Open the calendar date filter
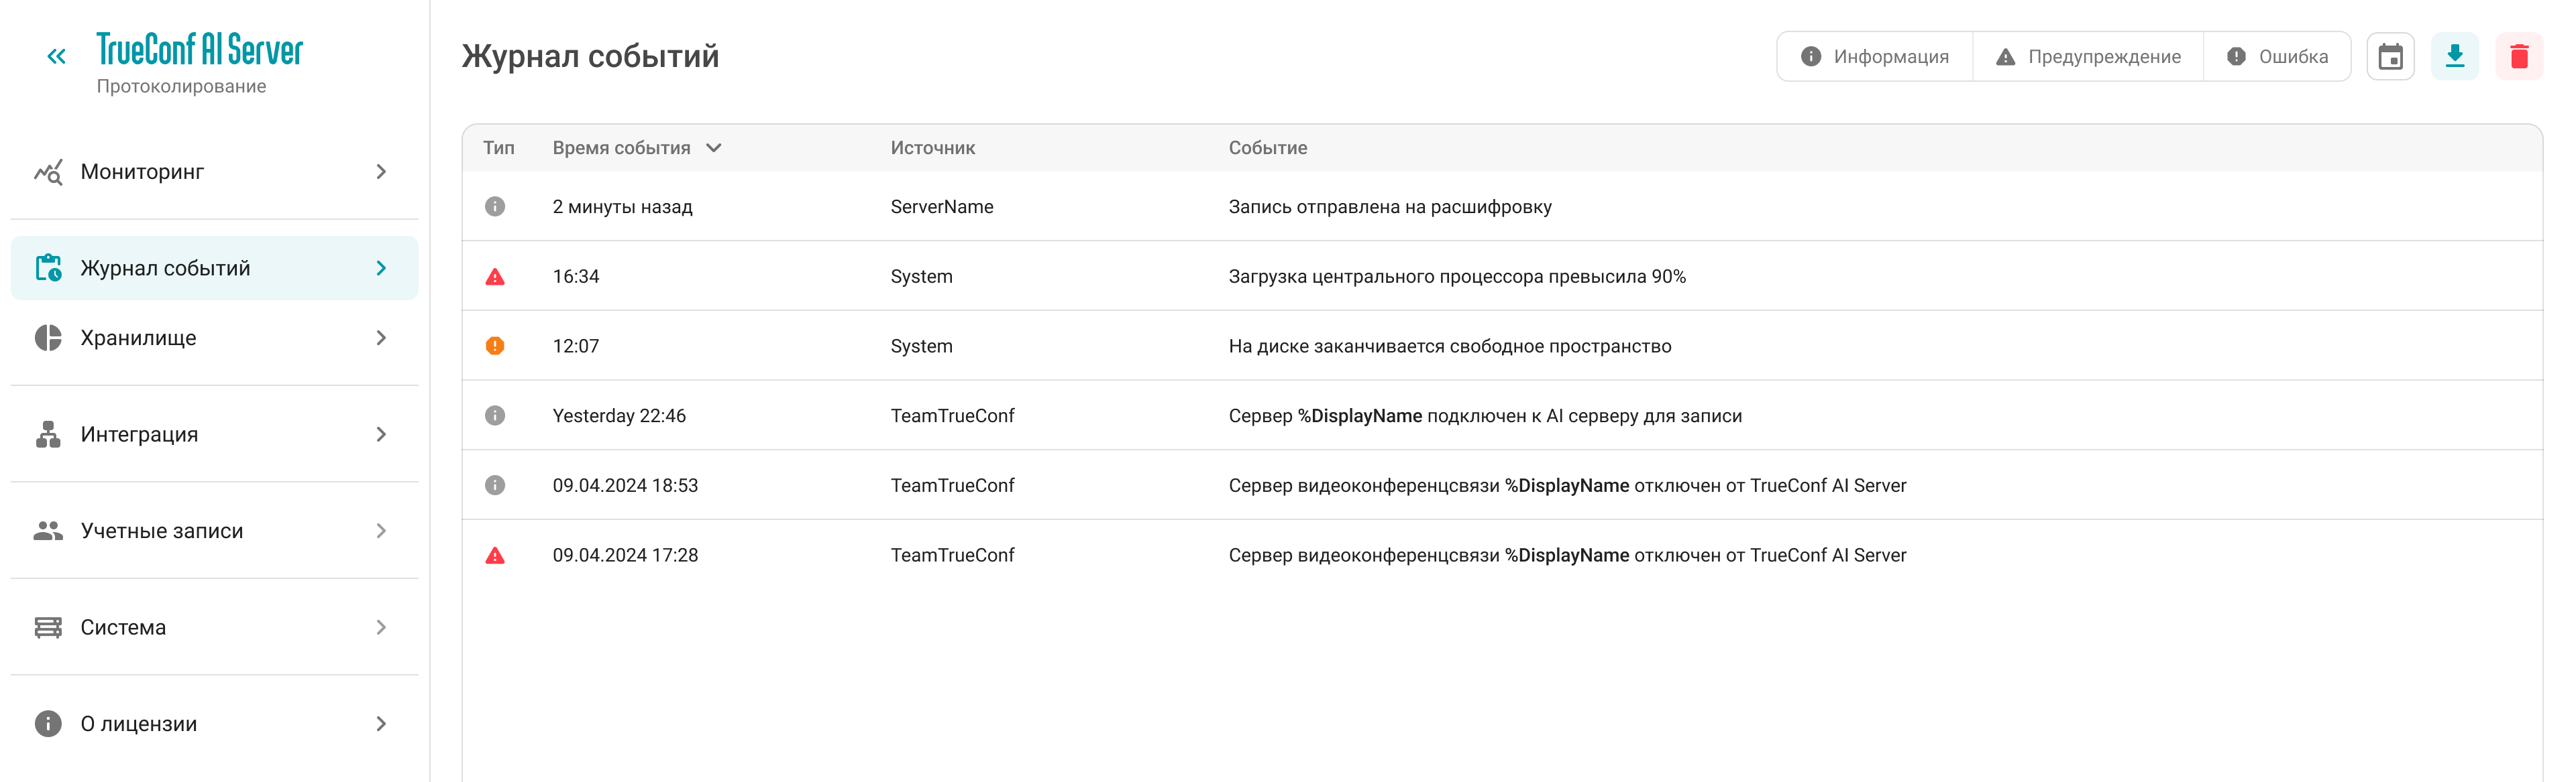The height and width of the screenshot is (782, 2576). 2390,57
